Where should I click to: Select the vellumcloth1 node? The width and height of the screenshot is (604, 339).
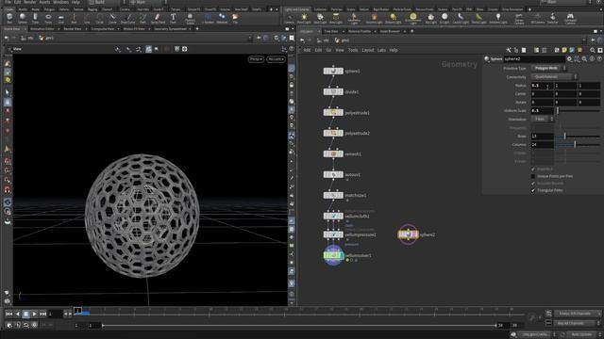(x=333, y=216)
